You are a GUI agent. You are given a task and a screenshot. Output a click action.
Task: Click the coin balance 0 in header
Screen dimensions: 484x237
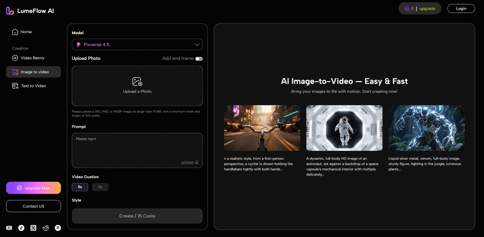pyautogui.click(x=412, y=8)
